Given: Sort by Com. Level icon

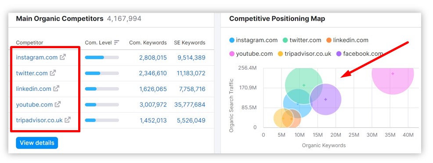Looking at the screenshot, I should point(116,43).
